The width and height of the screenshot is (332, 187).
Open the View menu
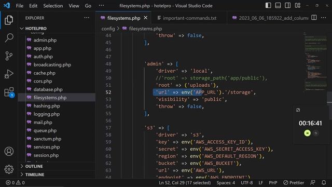[x=74, y=6]
